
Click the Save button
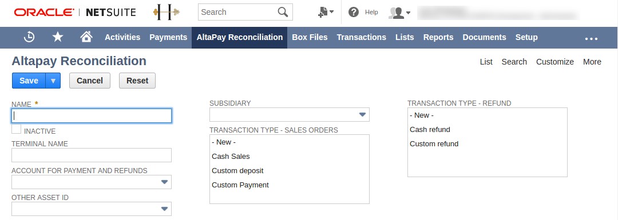[29, 81]
